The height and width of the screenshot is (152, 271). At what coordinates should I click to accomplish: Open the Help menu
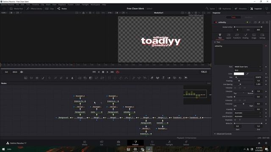(104, 5)
